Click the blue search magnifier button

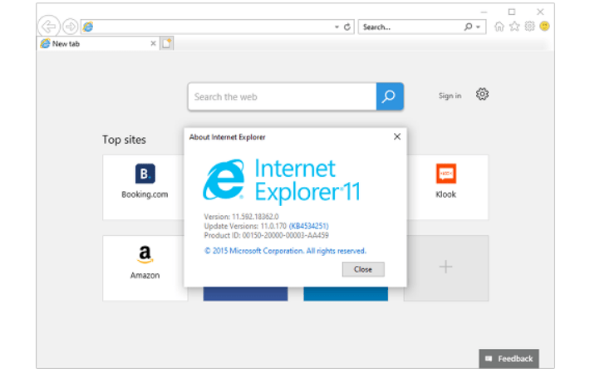(390, 96)
